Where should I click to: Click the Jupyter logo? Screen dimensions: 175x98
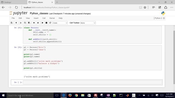pos(19,13)
